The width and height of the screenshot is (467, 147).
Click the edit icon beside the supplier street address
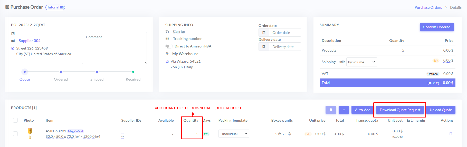pos(13,48)
